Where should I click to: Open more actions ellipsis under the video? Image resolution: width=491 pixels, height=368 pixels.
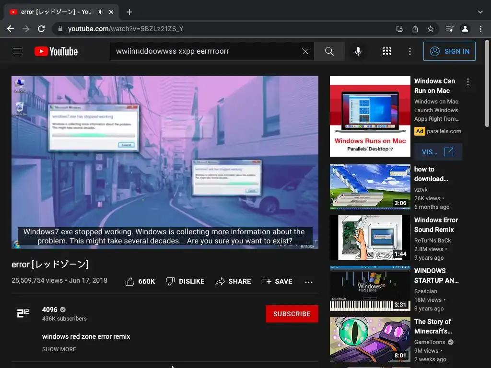click(309, 282)
